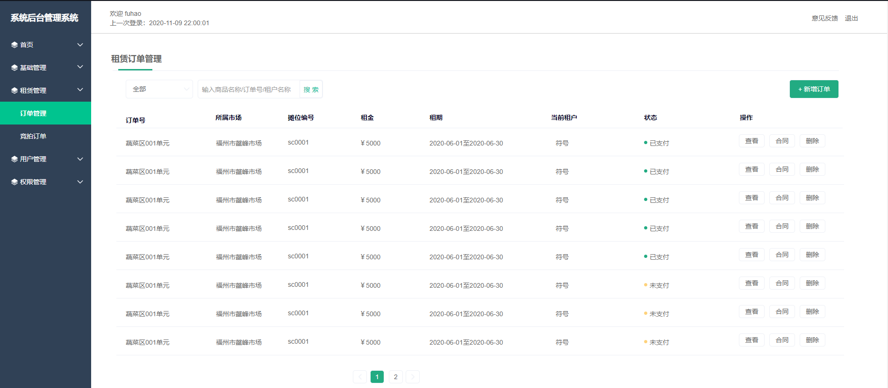This screenshot has height=388, width=888.
Task: Click 查看 in the fourth order row
Action: click(752, 226)
